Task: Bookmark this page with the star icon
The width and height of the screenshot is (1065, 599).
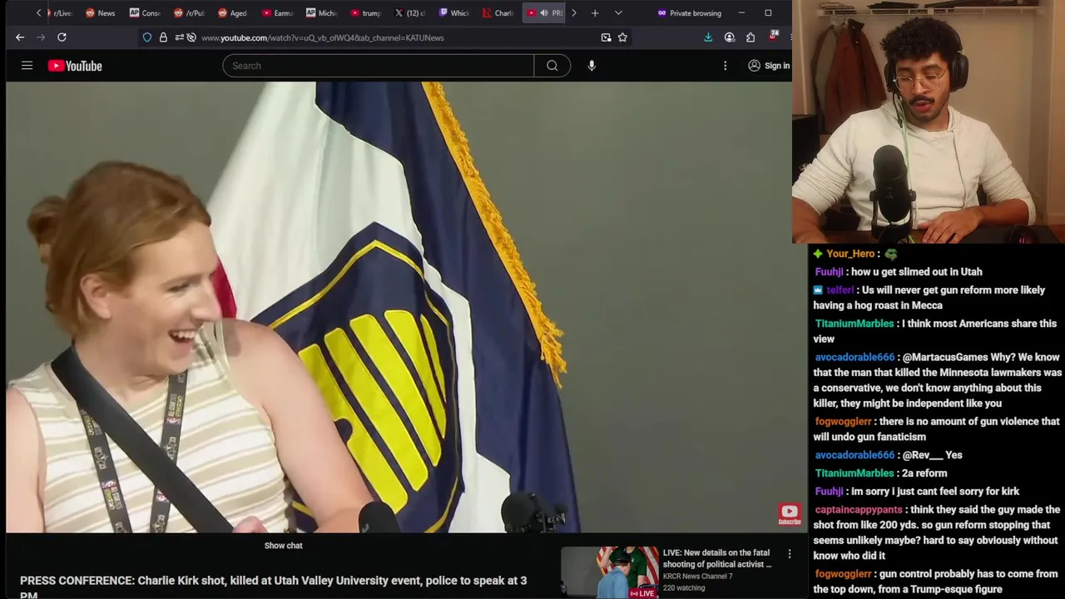Action: (x=622, y=37)
